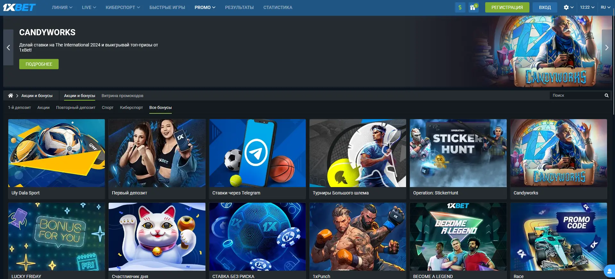Select the Акции filter tab
Image resolution: width=615 pixels, height=279 pixels.
[43, 108]
